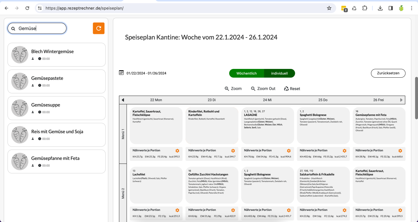Click the orange refresh icon in the sidebar

coord(99,28)
